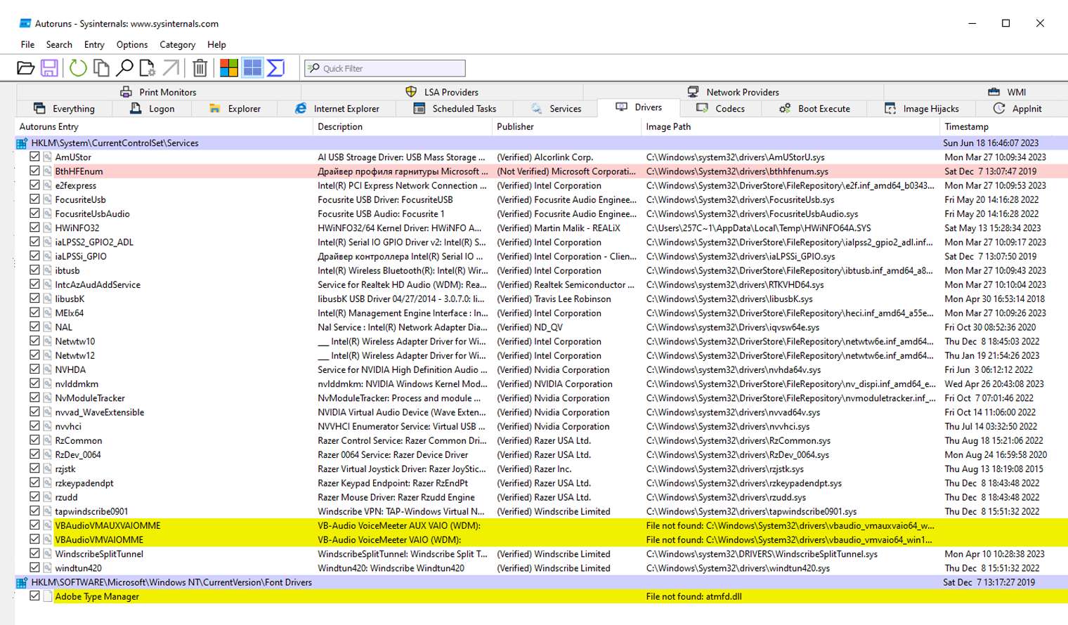Image resolution: width=1068 pixels, height=625 pixels.
Task: Sort by the Image Path column header
Action: [x=790, y=127]
